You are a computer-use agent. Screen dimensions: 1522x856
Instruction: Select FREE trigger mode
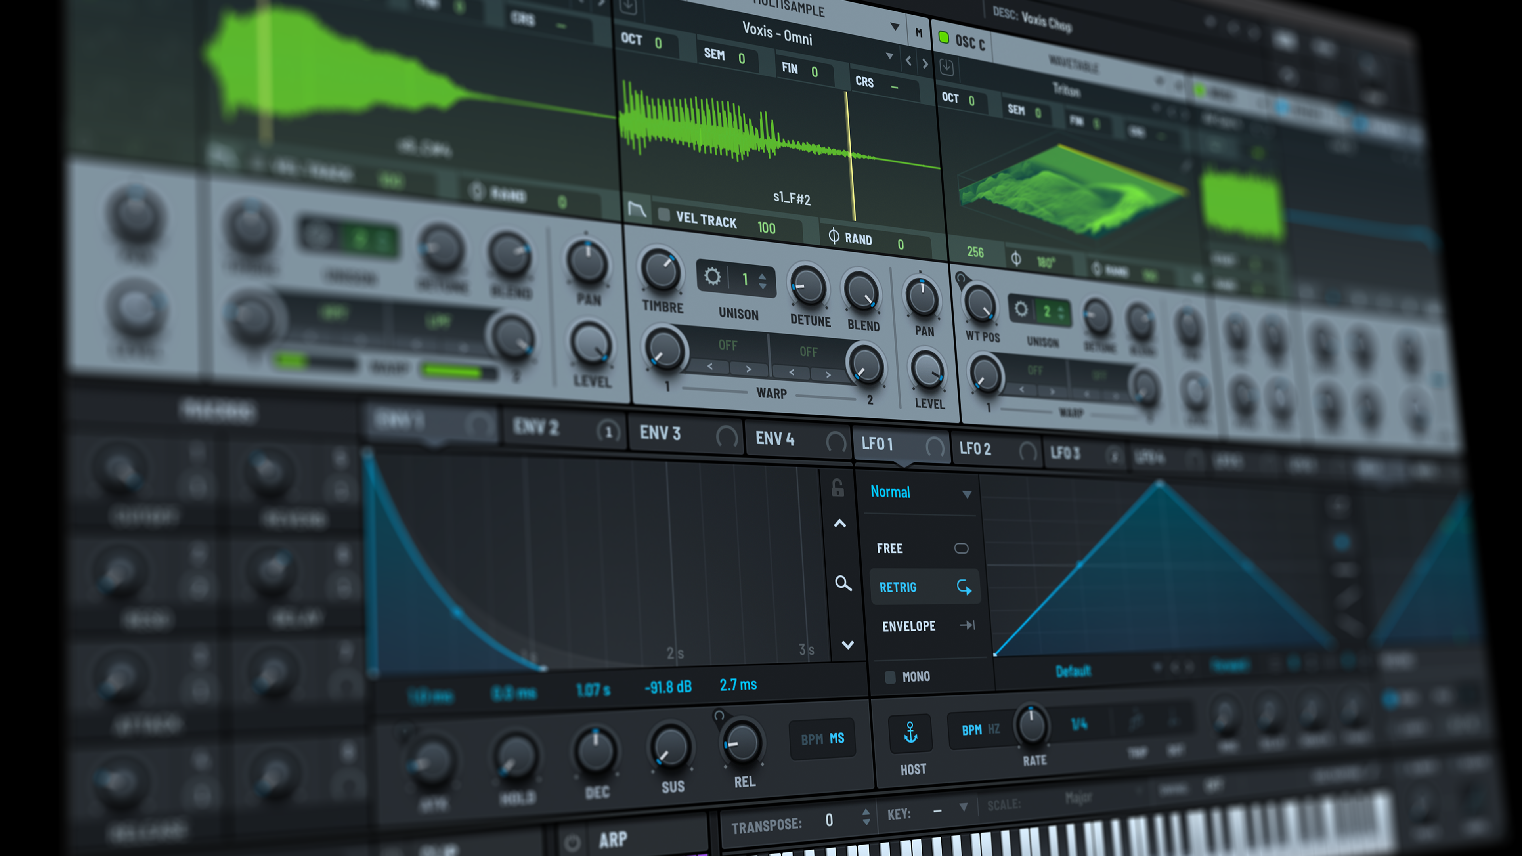coord(922,548)
